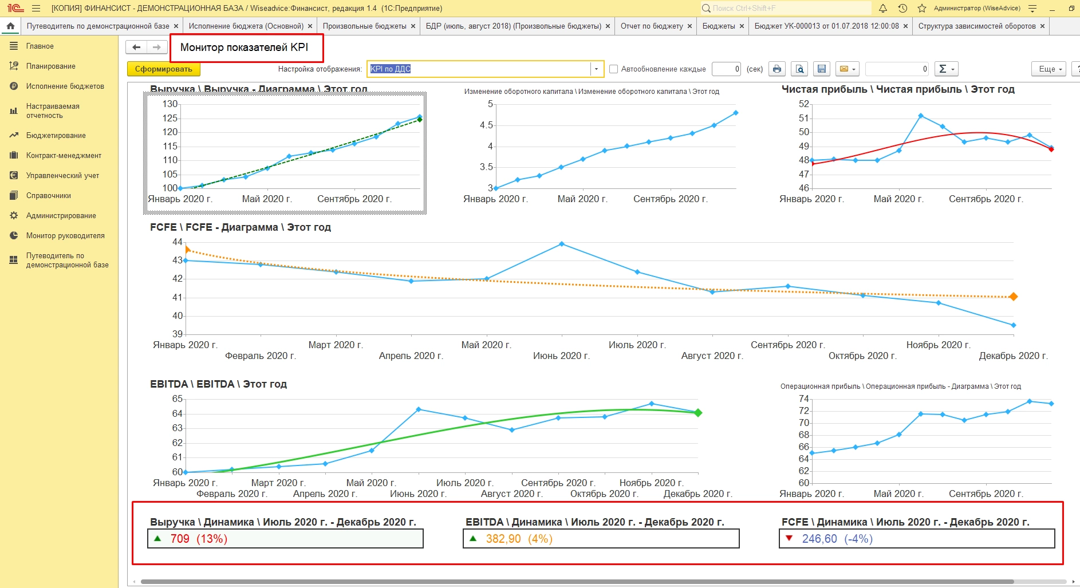Open favorites via the star icon
The width and height of the screenshot is (1080, 588).
click(x=922, y=9)
